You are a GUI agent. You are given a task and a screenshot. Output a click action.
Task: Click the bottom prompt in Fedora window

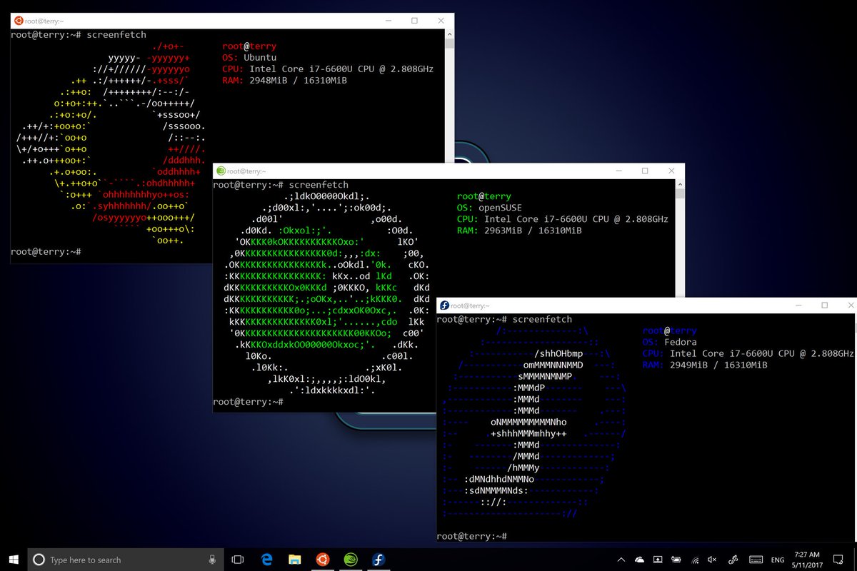pyautogui.click(x=471, y=536)
